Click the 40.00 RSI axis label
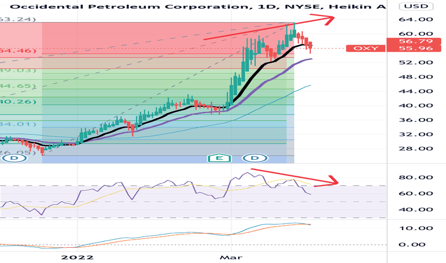The image size is (446, 263). 416,209
